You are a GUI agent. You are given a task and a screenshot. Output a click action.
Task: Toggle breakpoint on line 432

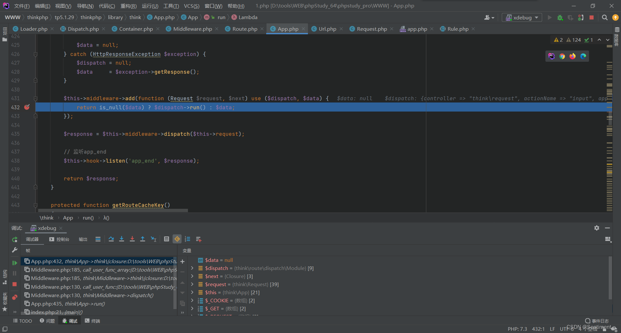click(27, 107)
